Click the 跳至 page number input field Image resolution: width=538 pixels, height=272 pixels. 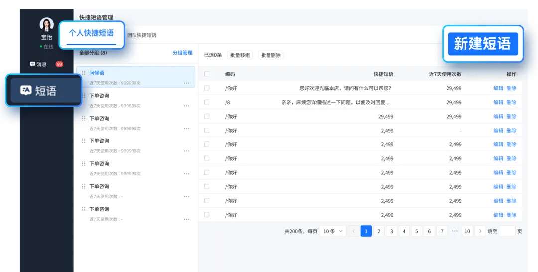[x=507, y=231]
